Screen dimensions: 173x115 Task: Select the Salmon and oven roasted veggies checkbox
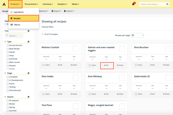90,65
